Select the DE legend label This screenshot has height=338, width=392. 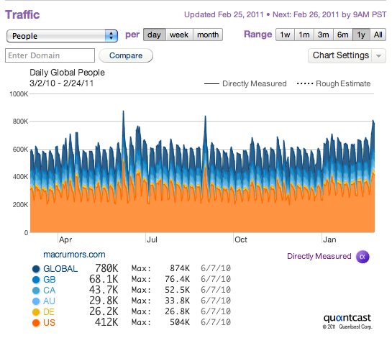pyautogui.click(x=49, y=312)
